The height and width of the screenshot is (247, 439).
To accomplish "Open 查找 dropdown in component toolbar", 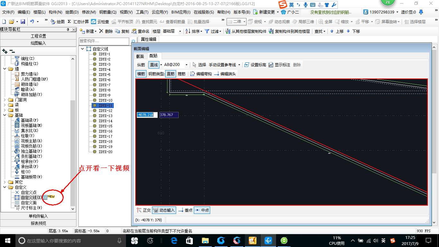I will [320, 31].
